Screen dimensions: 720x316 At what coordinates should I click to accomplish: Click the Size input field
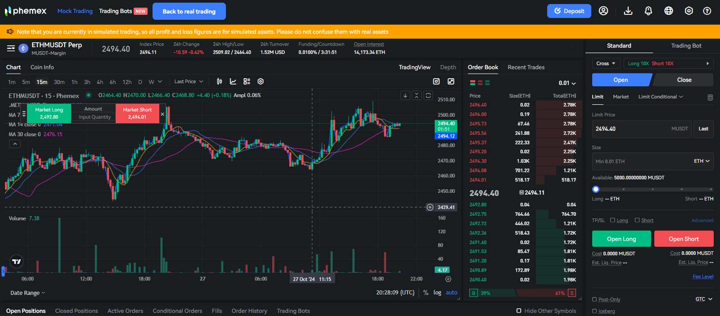(x=652, y=161)
